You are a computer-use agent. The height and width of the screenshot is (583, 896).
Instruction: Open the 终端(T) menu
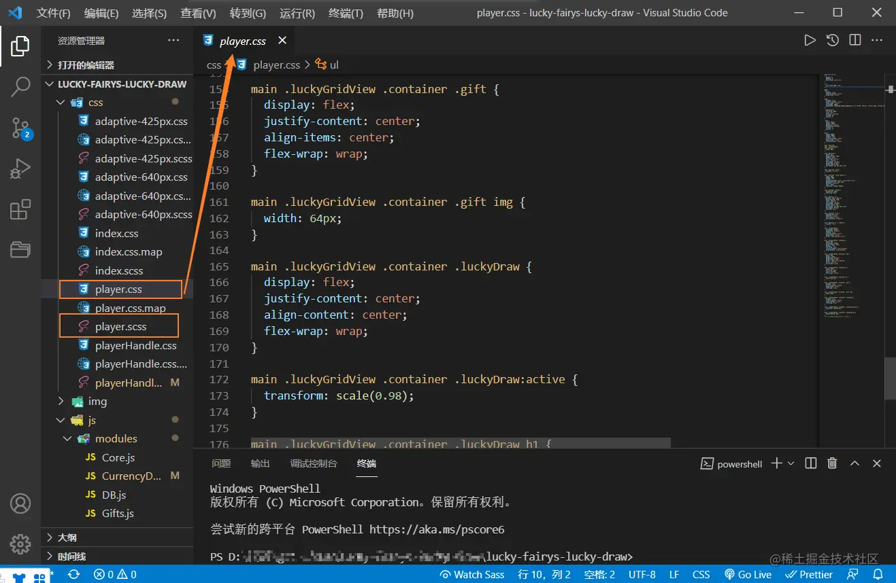[x=346, y=13]
